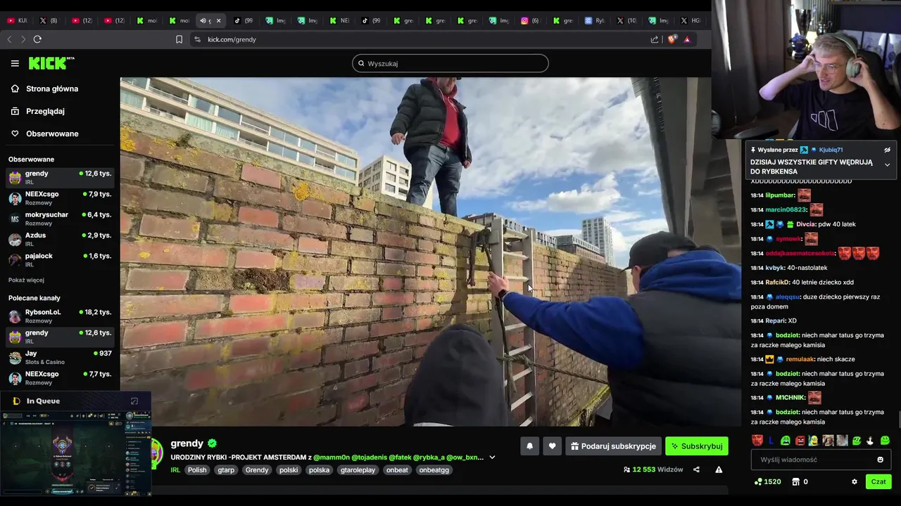Open the emoji picker in chat

click(880, 460)
